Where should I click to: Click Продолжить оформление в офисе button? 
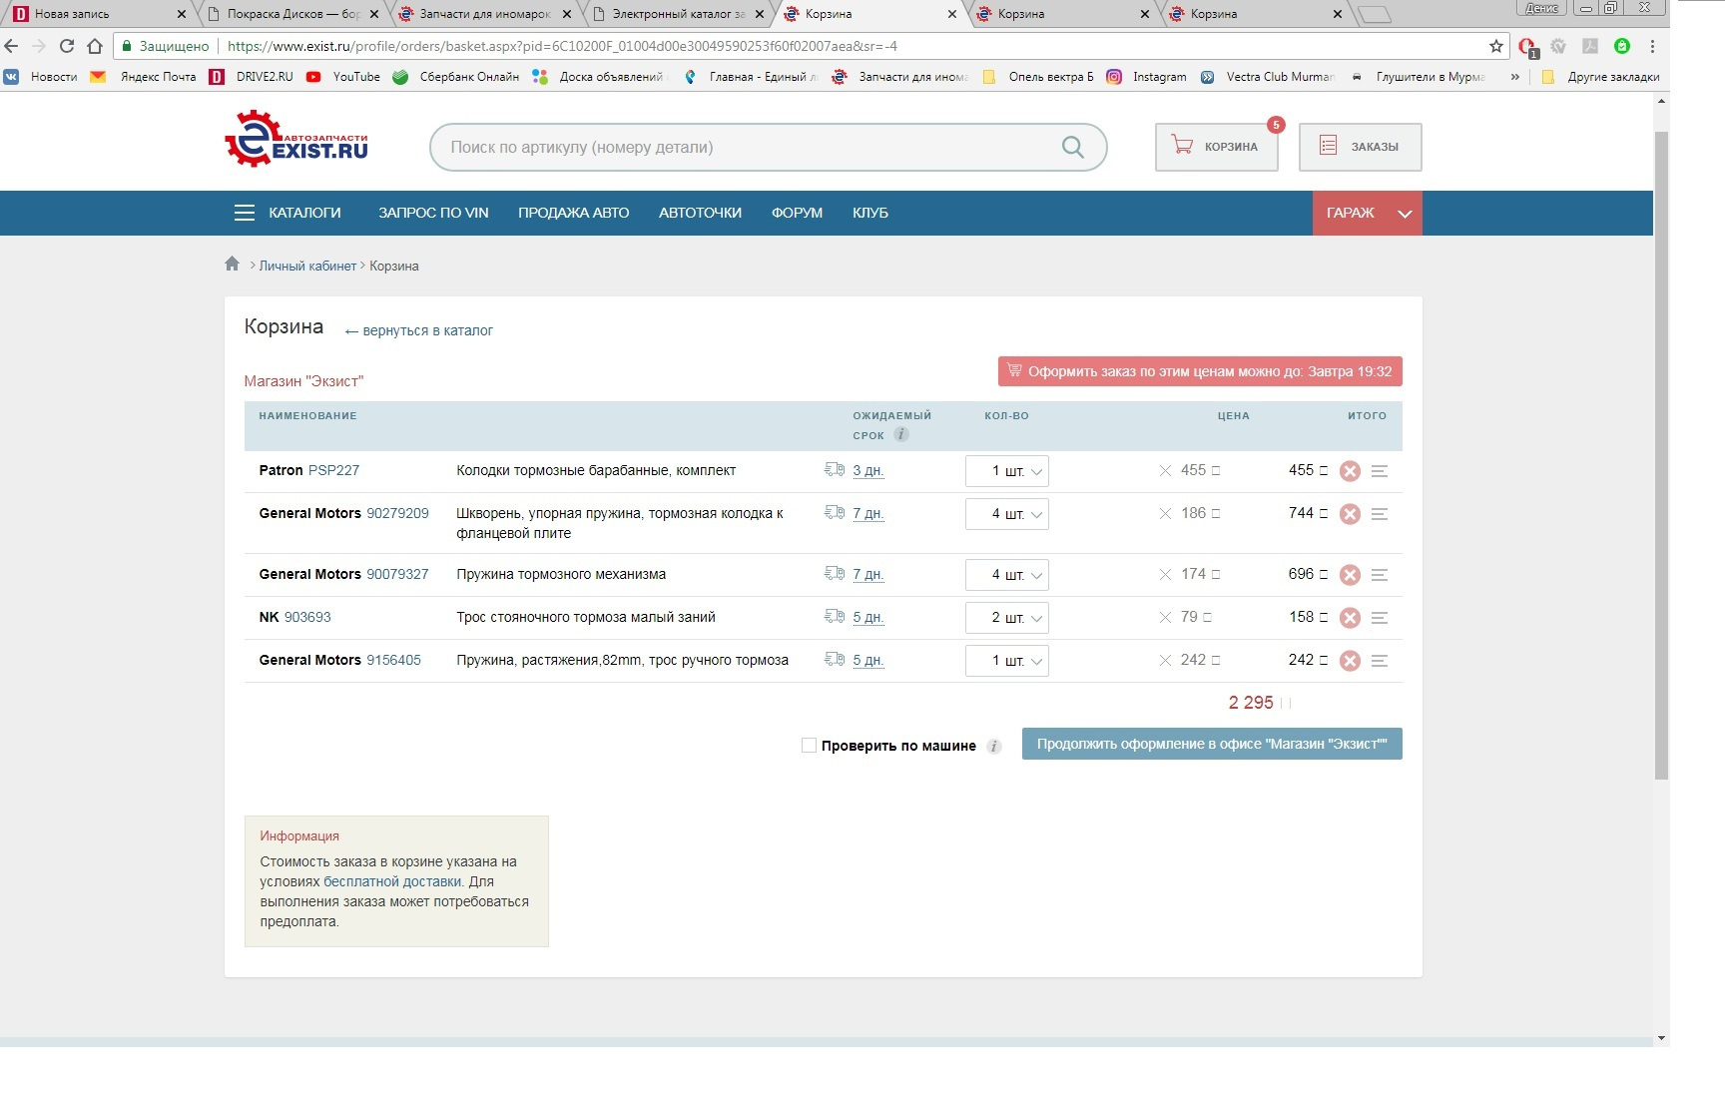(1212, 744)
